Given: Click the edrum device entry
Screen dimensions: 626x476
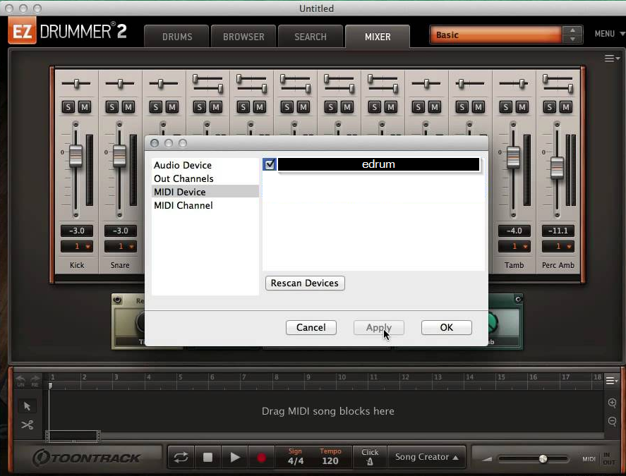Looking at the screenshot, I should tap(378, 164).
